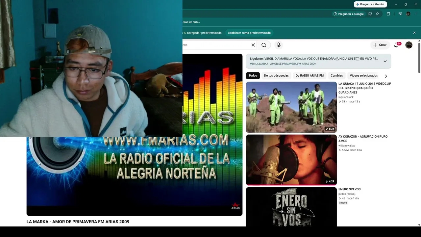The width and height of the screenshot is (421, 237).
Task: Click the 53 k views text
Action: 344,102
